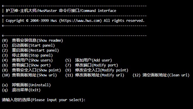Click the 'All rights reserved.' text
The width and height of the screenshot is (193, 109).
pyautogui.click(x=124, y=20)
